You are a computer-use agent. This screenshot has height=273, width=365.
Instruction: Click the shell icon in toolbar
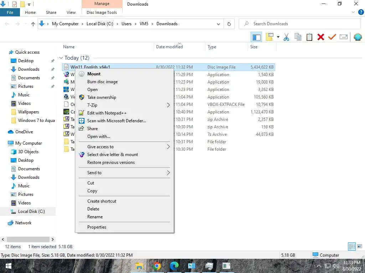(358, 37)
